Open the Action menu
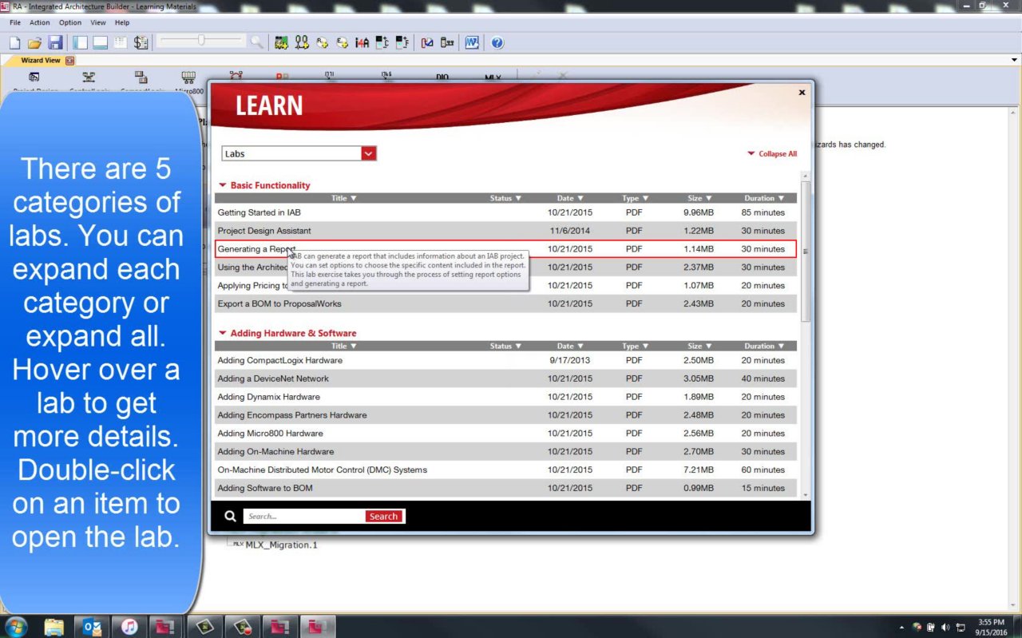The height and width of the screenshot is (638, 1022). pyautogui.click(x=40, y=22)
